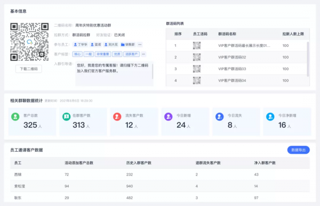Click the 72 cell in the first employee row
Viewport: 320px width, 206px height.
pyautogui.click(x=67, y=175)
